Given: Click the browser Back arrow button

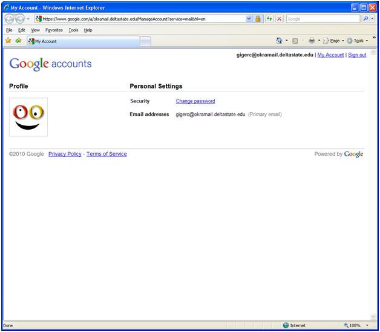Looking at the screenshot, I should (9, 19).
